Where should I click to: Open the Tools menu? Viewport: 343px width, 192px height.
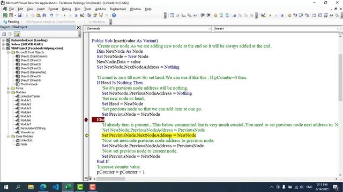(88, 9)
